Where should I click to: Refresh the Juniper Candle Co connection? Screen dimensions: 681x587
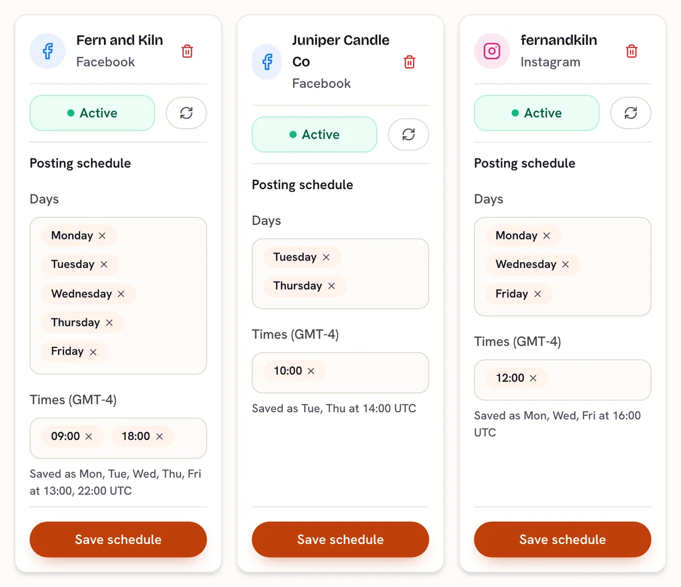pos(409,135)
